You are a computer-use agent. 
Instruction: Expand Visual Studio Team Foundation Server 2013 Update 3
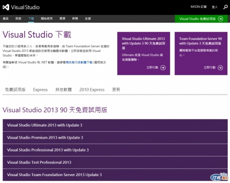click(x=115, y=175)
